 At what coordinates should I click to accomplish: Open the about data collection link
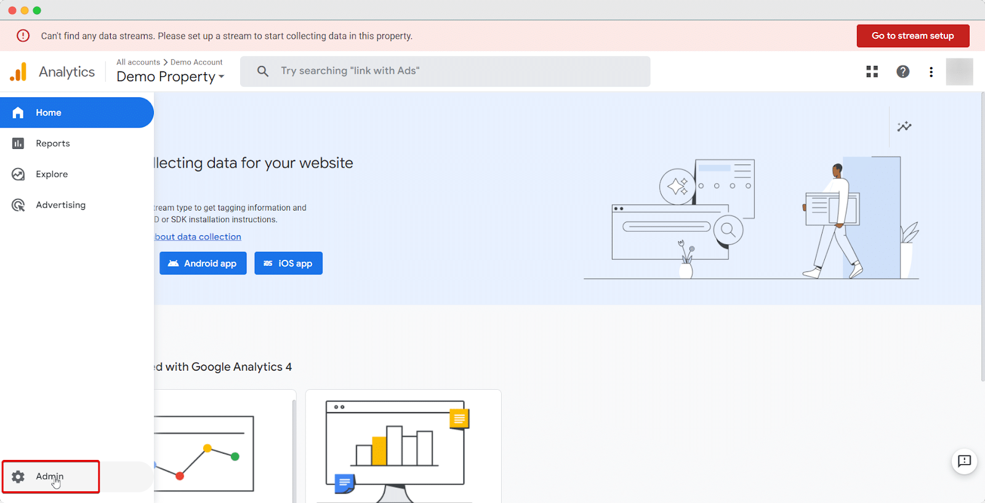click(x=198, y=237)
